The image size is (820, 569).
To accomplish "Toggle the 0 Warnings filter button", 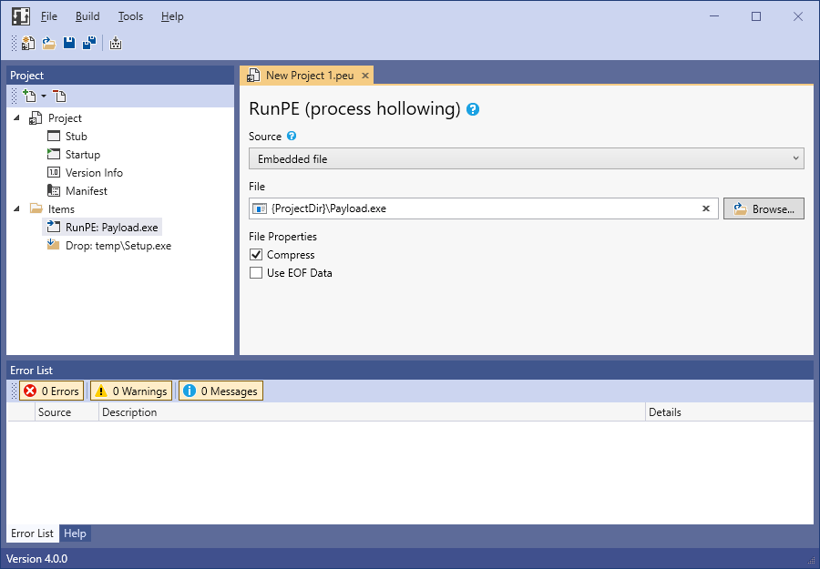I will point(130,391).
